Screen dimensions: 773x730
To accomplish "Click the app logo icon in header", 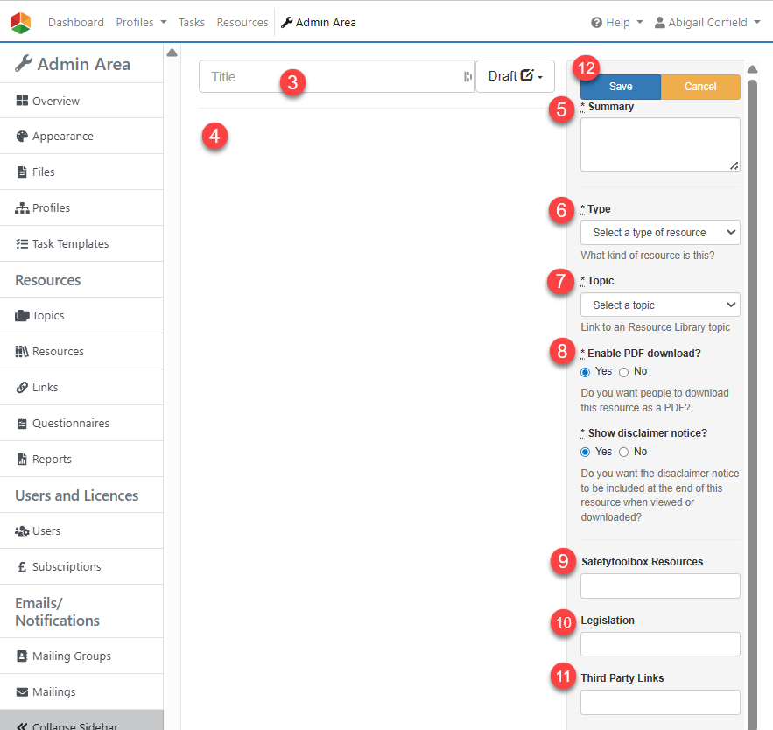I will point(20,22).
